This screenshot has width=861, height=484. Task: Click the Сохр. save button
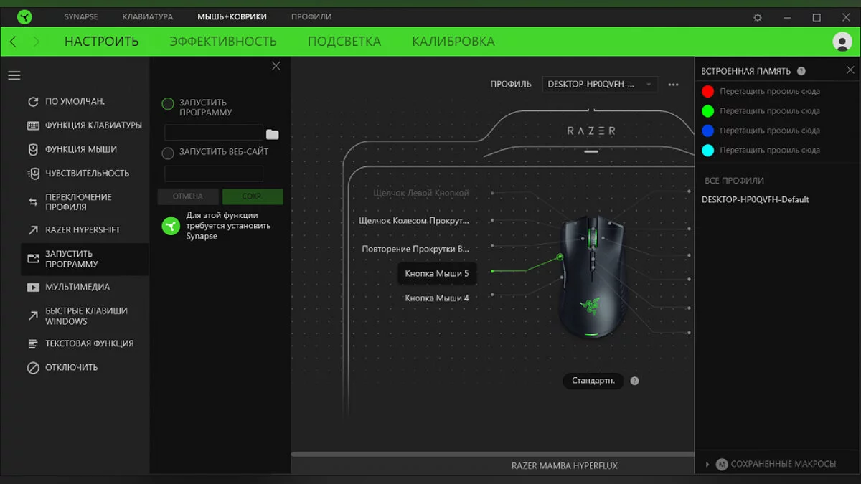point(253,196)
